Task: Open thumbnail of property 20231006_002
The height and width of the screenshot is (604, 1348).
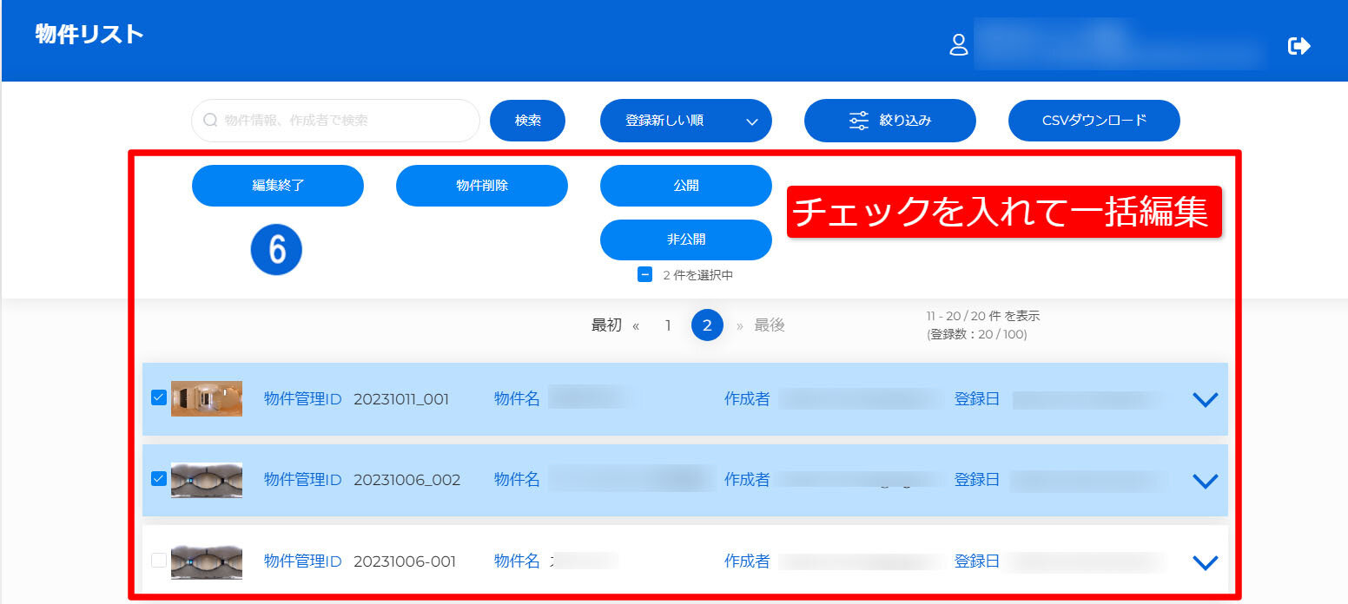Action: click(x=207, y=480)
